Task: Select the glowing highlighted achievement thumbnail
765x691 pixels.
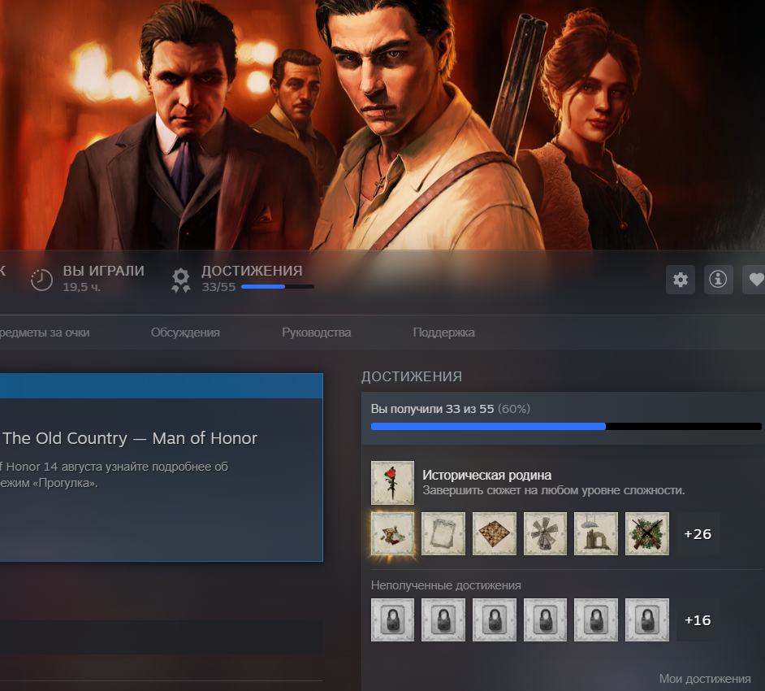Action: point(392,534)
